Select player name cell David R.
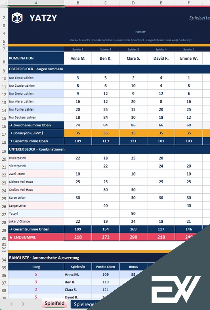The image size is (210, 310). point(161,58)
